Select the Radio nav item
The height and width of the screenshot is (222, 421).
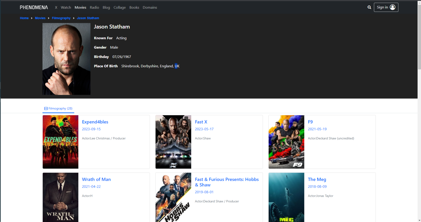(94, 7)
